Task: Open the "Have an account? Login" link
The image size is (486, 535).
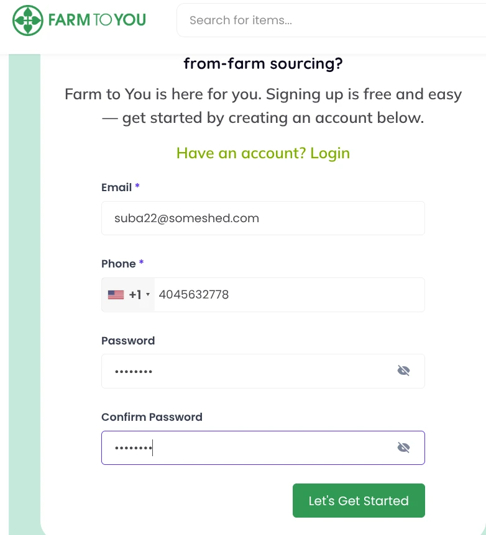Action: click(x=263, y=153)
